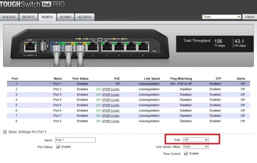Image resolution: width=257 pixels, height=163 pixels.
Task: Toggle the Port Status Enable checkbox
Action: [x=58, y=147]
